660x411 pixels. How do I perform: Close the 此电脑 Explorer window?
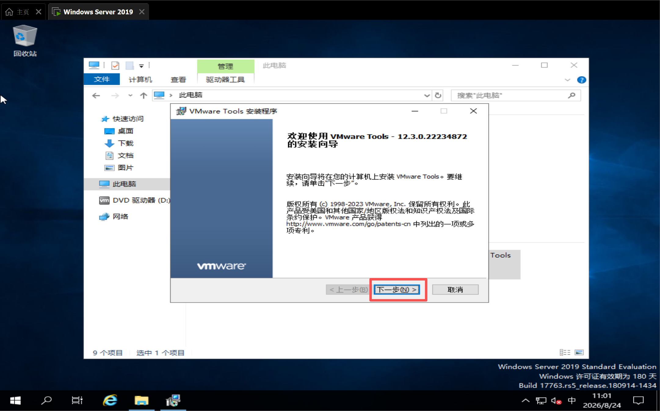pyautogui.click(x=574, y=65)
